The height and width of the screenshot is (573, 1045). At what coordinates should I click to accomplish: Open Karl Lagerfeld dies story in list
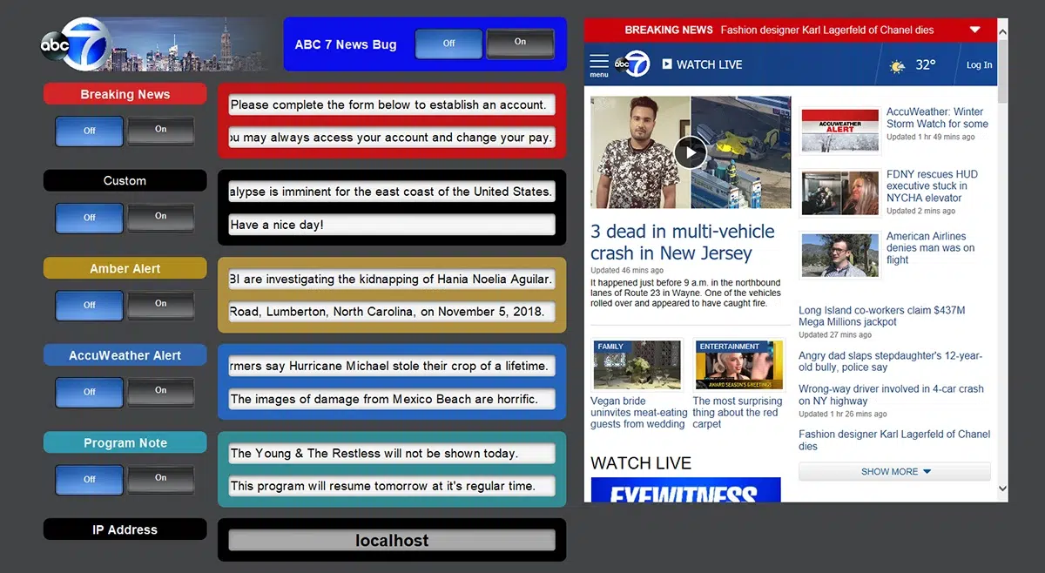(894, 440)
